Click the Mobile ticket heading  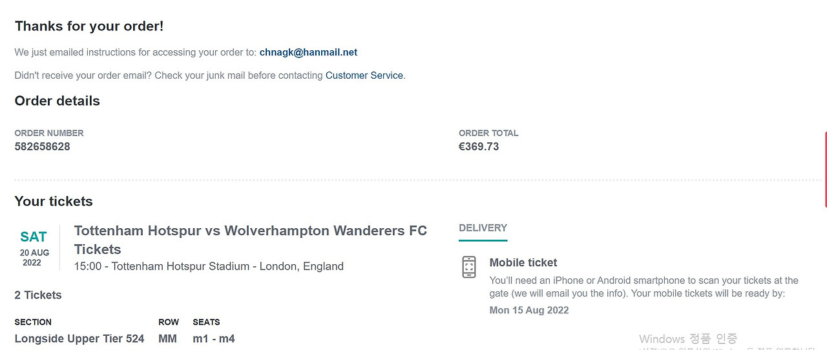pyautogui.click(x=523, y=262)
